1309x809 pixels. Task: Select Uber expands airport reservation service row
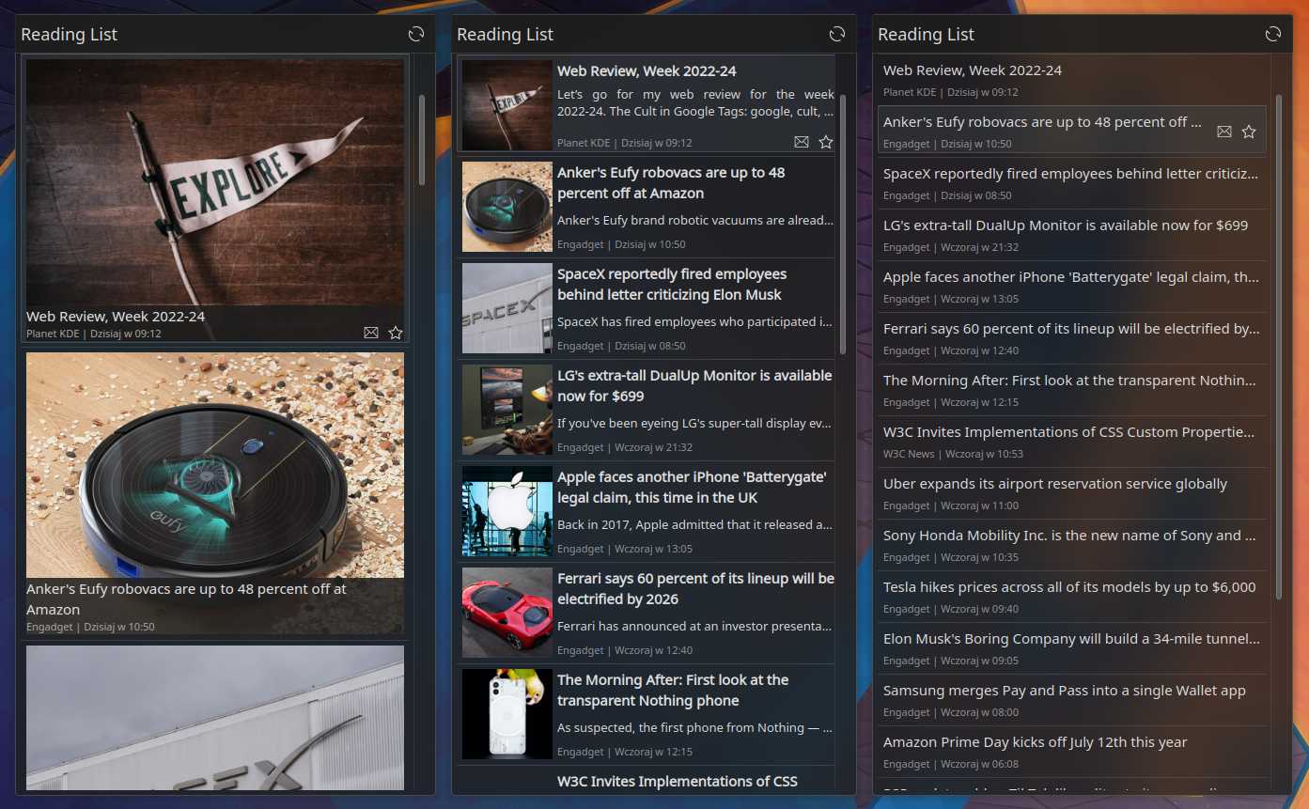[1072, 493]
